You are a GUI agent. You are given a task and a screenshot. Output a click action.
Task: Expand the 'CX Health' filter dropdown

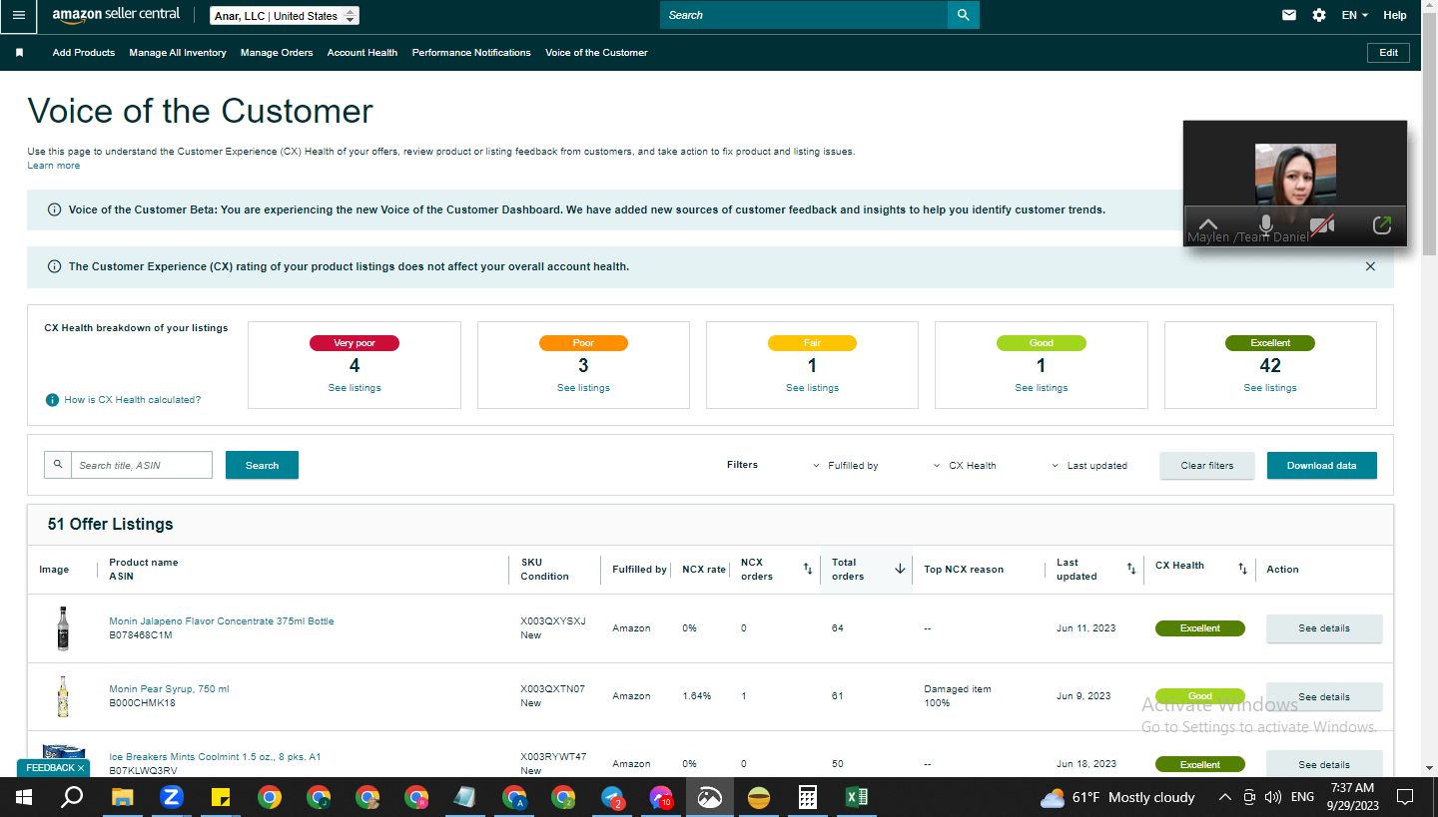(x=965, y=466)
